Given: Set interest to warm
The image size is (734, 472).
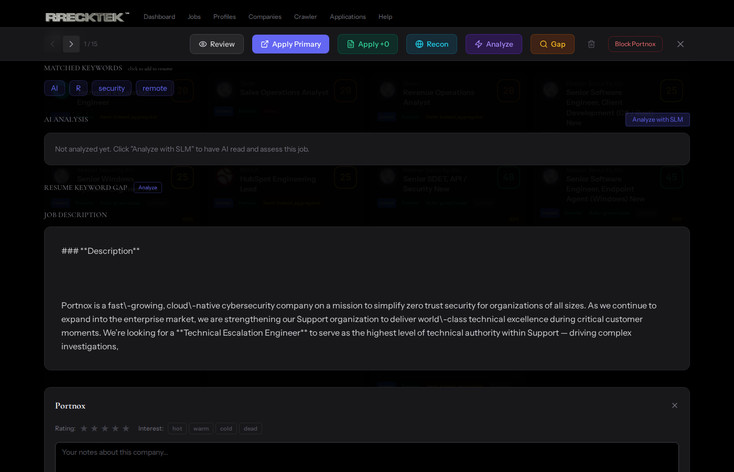Looking at the screenshot, I should 201,428.
